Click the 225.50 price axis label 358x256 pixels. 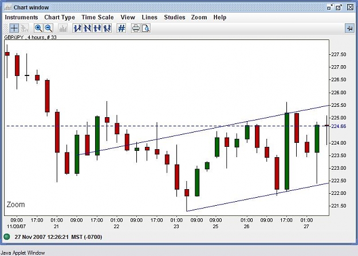[x=339, y=105]
